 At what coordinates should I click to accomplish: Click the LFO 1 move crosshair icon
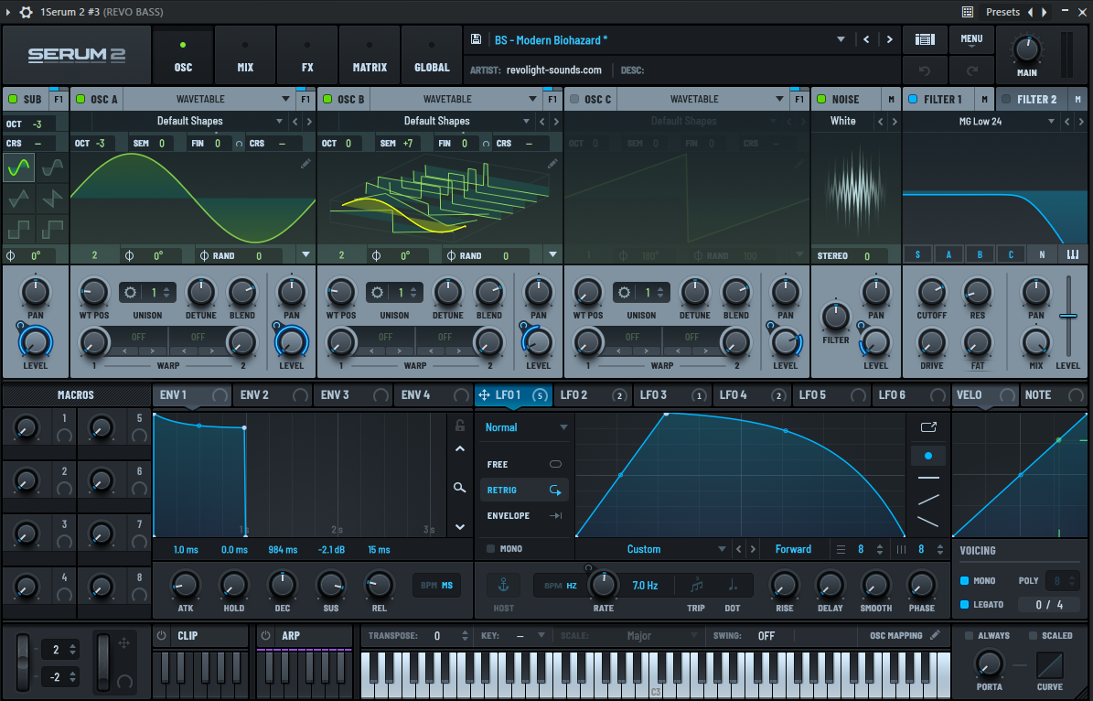click(x=483, y=394)
